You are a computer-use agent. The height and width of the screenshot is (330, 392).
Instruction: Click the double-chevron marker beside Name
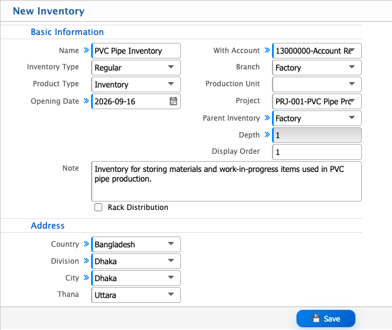[86, 50]
